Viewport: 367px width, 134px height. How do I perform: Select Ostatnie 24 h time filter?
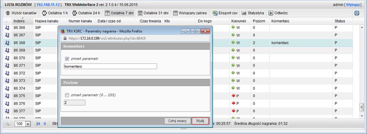point(86,13)
